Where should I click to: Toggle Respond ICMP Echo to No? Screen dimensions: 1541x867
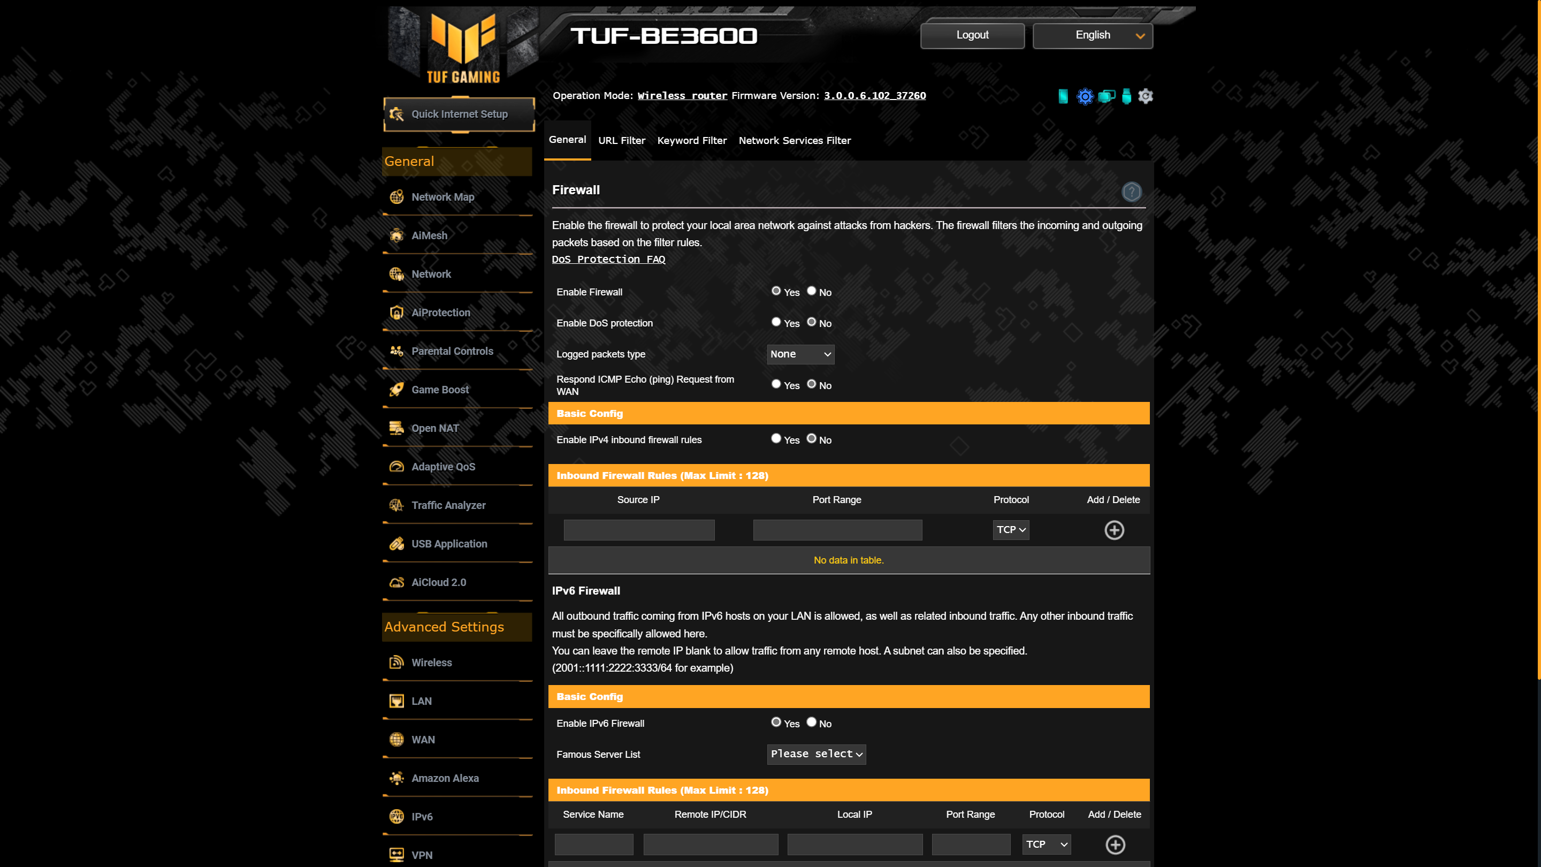click(x=812, y=383)
